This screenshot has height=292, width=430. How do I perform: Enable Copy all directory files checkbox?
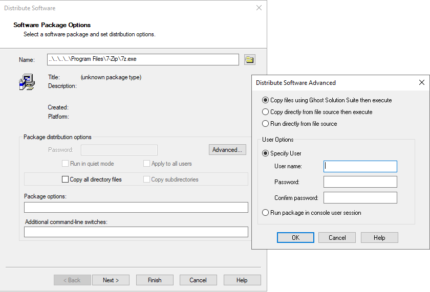point(65,179)
